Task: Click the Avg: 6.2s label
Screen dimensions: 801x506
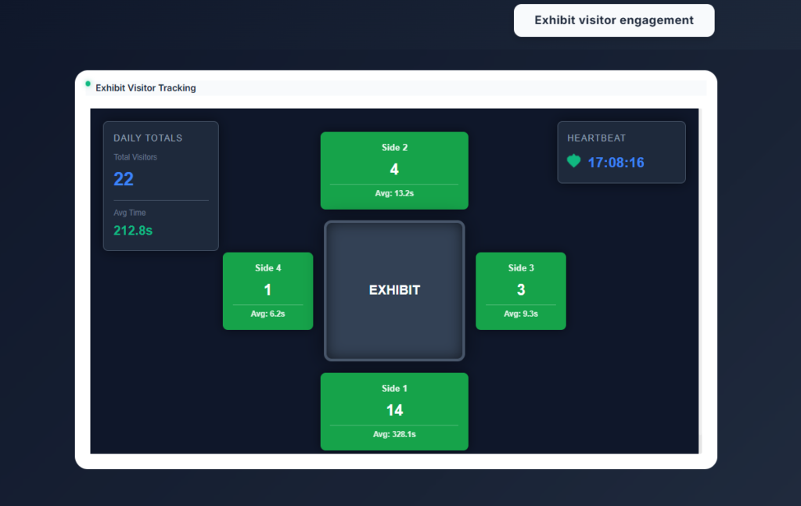Action: [x=268, y=314]
